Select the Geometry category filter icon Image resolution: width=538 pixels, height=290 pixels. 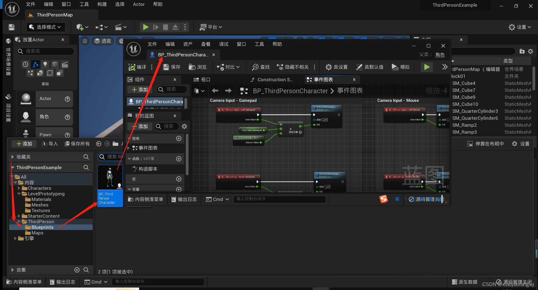[40, 73]
